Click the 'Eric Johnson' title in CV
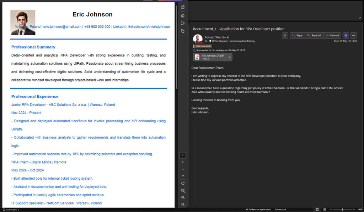 (x=92, y=14)
